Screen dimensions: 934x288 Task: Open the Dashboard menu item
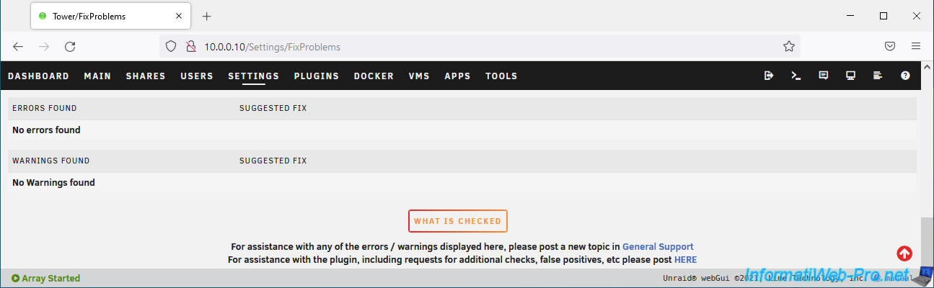pos(38,76)
